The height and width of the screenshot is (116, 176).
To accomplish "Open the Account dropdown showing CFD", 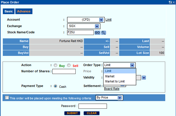I will [86, 20].
